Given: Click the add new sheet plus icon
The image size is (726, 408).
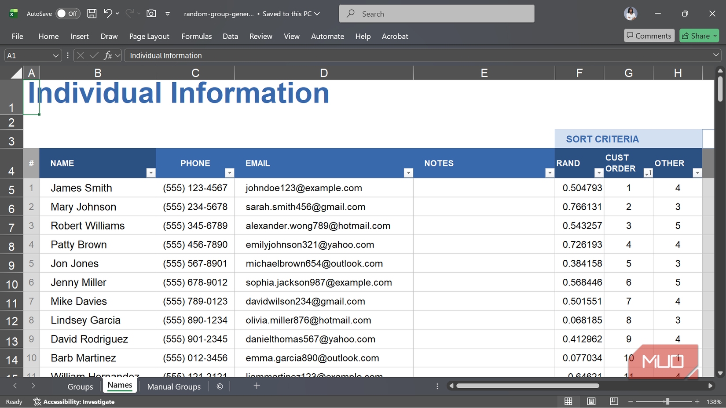Looking at the screenshot, I should 257,386.
